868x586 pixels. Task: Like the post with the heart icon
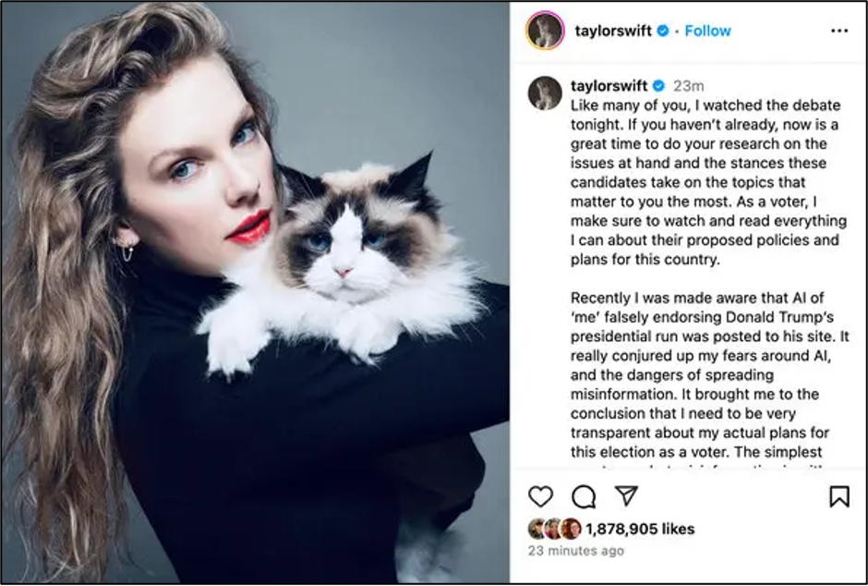click(540, 496)
